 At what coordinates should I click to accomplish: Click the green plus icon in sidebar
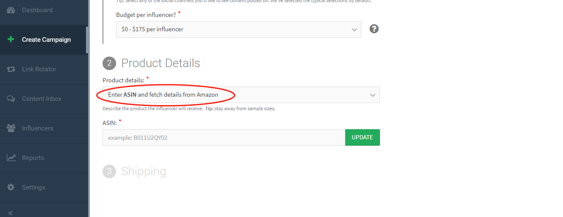click(x=11, y=40)
